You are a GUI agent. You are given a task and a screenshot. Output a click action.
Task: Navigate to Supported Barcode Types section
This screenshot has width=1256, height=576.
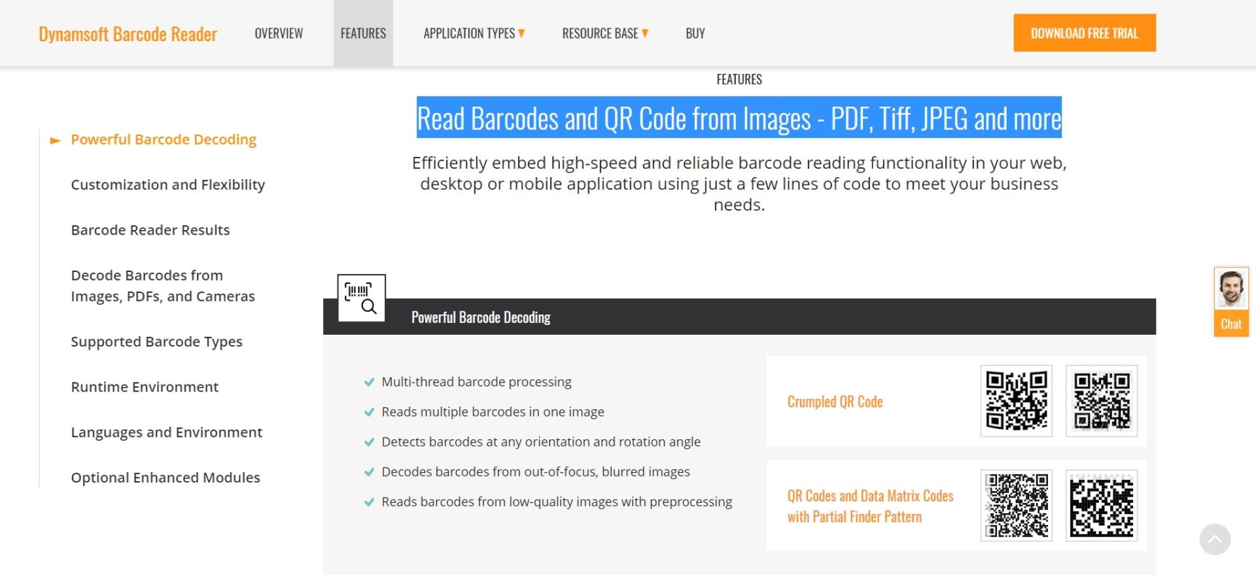[x=156, y=342]
